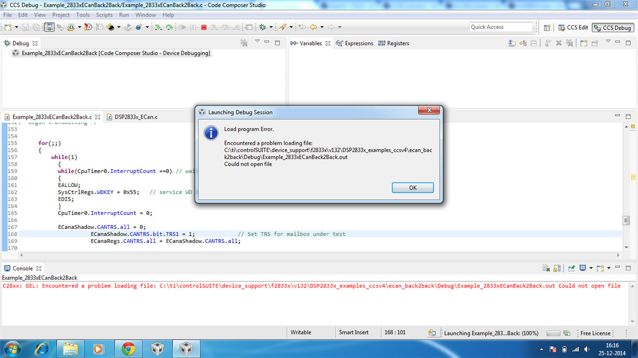Open the Load program dropdown arrow
This screenshot has height=358, width=638.
79,27
